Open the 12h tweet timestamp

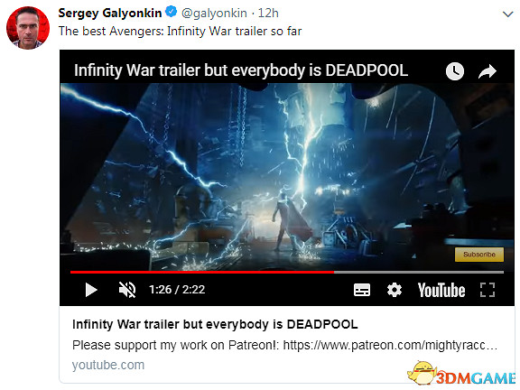pos(268,14)
